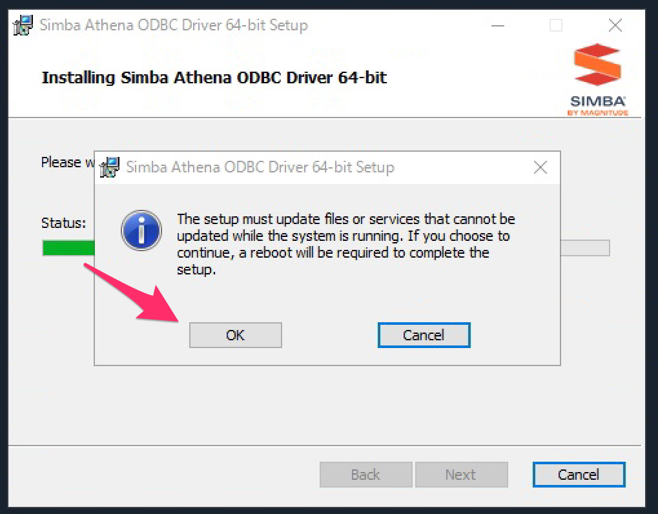Screen dimensions: 658x514
Task: Cancel the installation from the bottom wizard bar
Action: [x=579, y=475]
